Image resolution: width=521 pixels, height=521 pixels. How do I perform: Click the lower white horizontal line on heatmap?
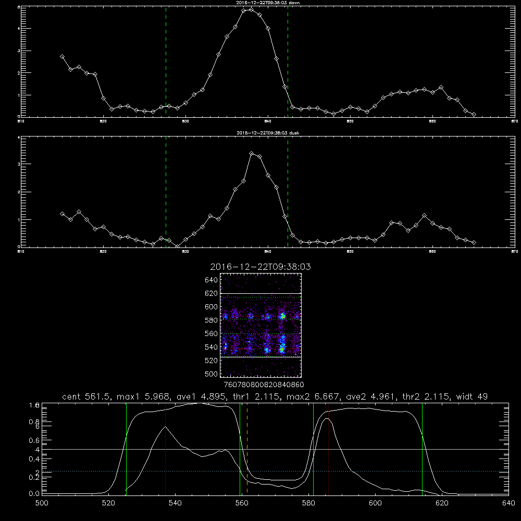[260, 357]
